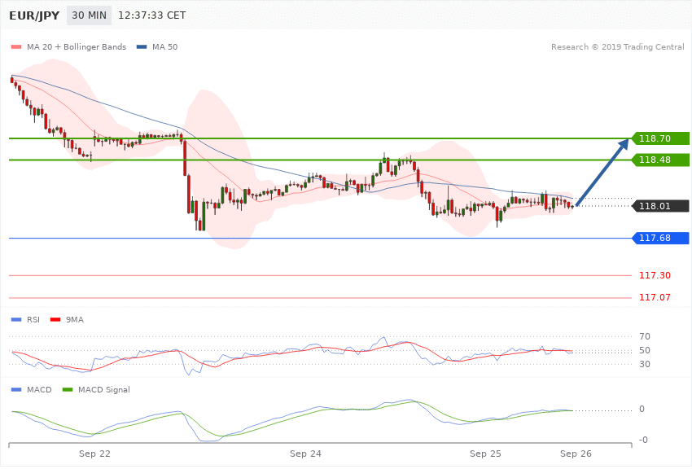This screenshot has height=469, width=692.
Task: Click the 118.01 current price tag
Action: (660, 206)
